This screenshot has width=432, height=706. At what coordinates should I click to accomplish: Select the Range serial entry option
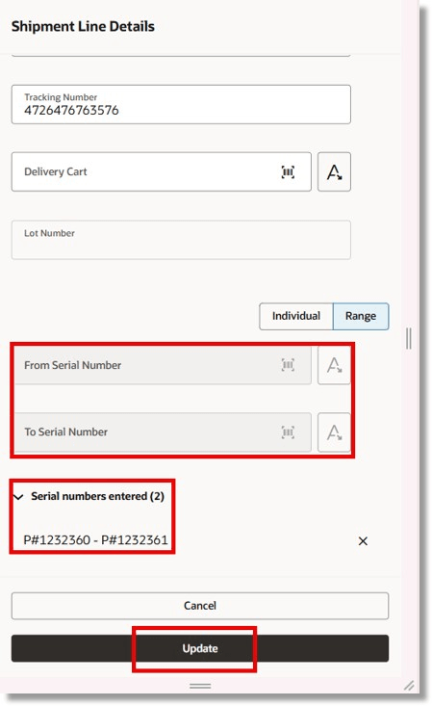coord(361,316)
